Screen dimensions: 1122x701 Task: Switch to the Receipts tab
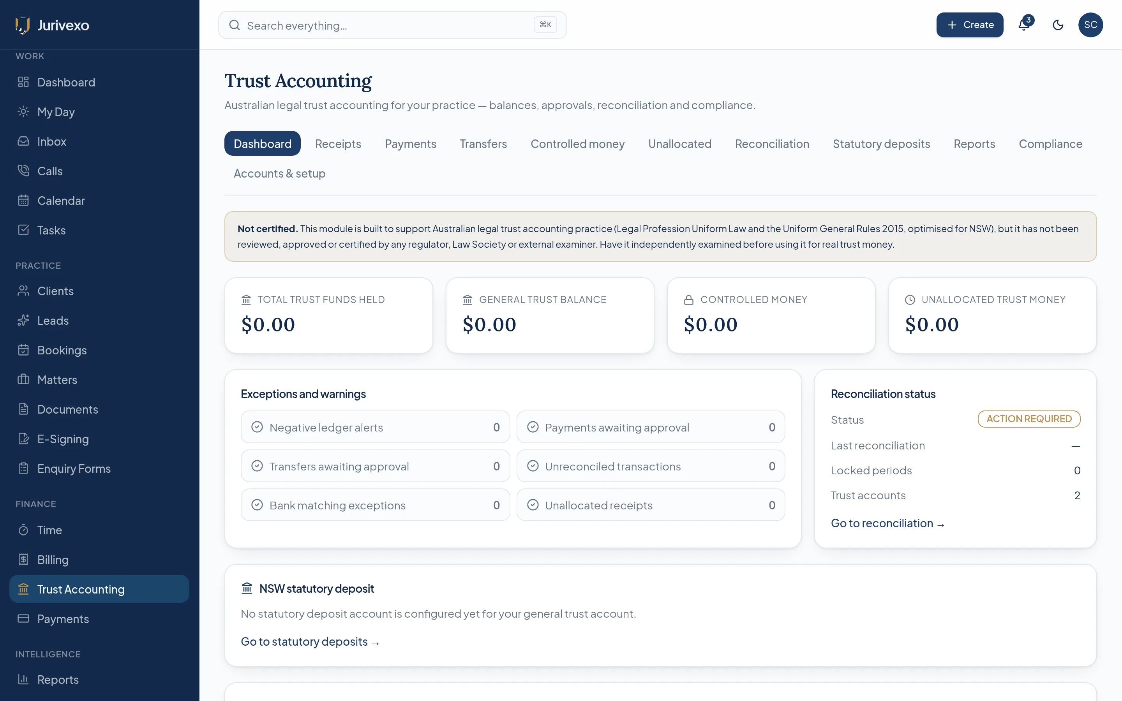(x=338, y=144)
